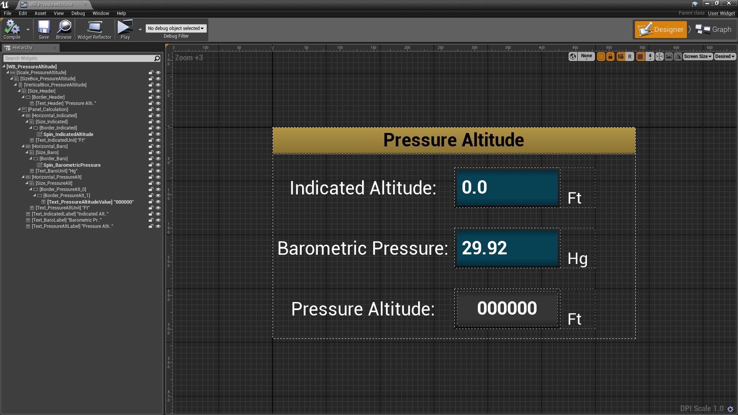
Task: Click the Compile button icon
Action: (x=12, y=27)
